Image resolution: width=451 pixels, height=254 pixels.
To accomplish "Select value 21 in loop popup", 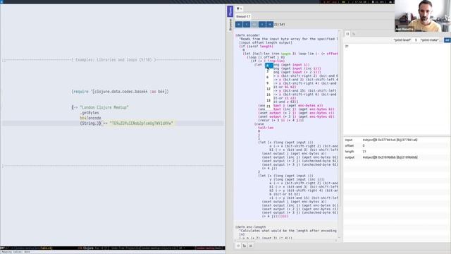I will pos(269,107).
